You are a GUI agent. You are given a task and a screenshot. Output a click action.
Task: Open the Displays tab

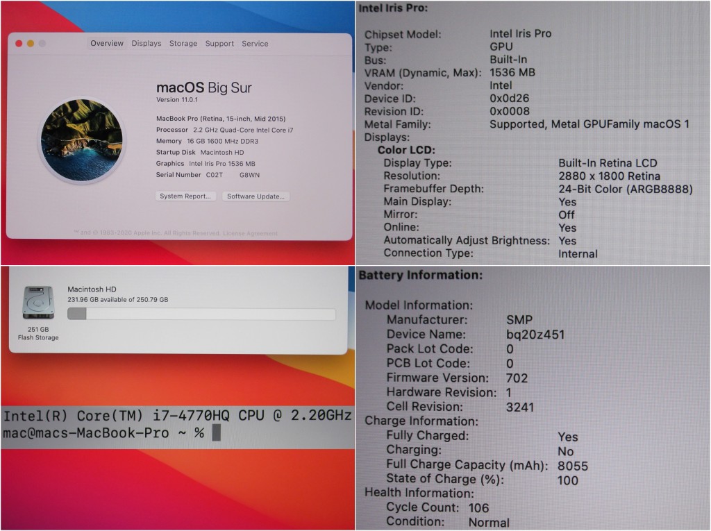click(147, 44)
